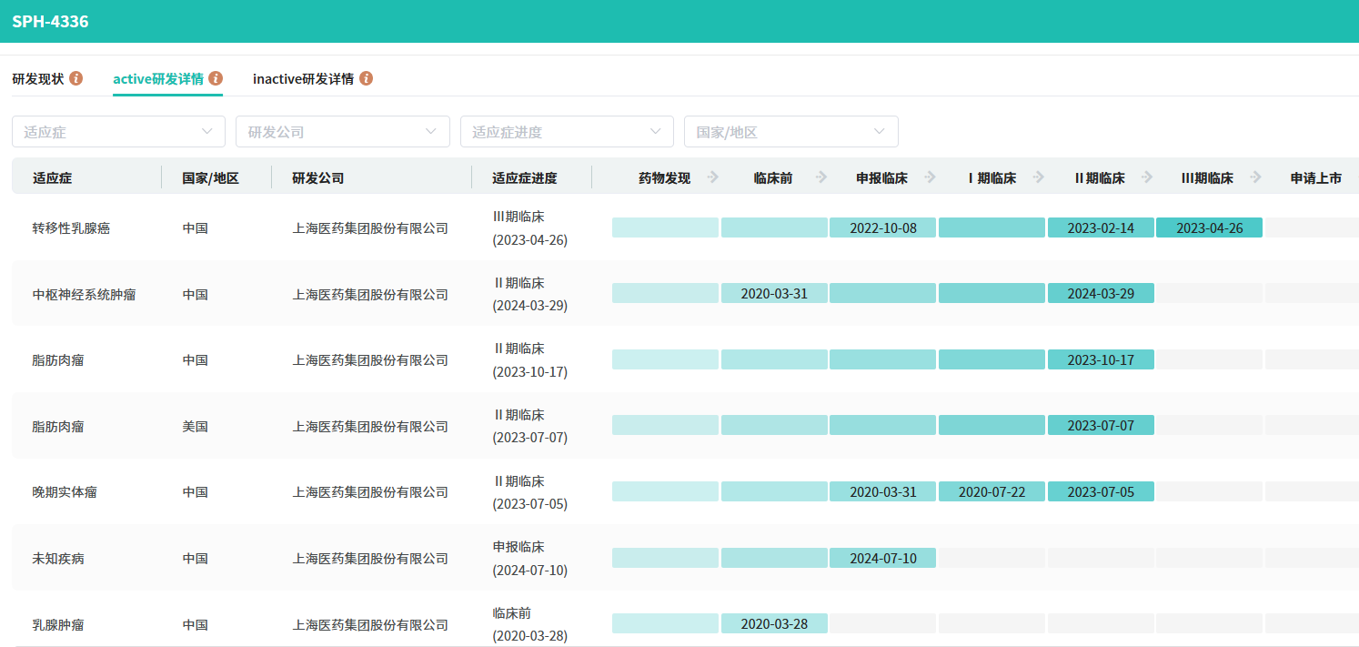This screenshot has width=1359, height=647.
Task: Click arrow icon after III期临床 column header
Action: click(1256, 177)
